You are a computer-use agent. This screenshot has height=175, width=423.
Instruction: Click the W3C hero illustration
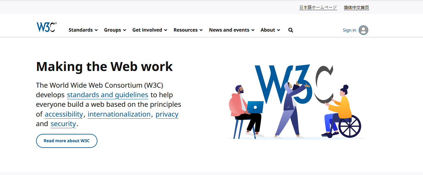point(296,101)
